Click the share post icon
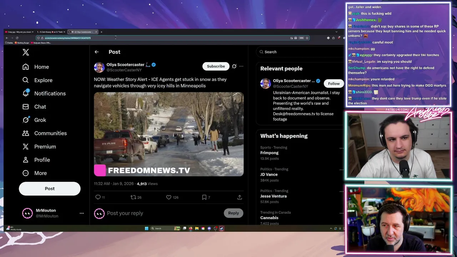Image resolution: width=457 pixels, height=257 pixels. pos(240,197)
